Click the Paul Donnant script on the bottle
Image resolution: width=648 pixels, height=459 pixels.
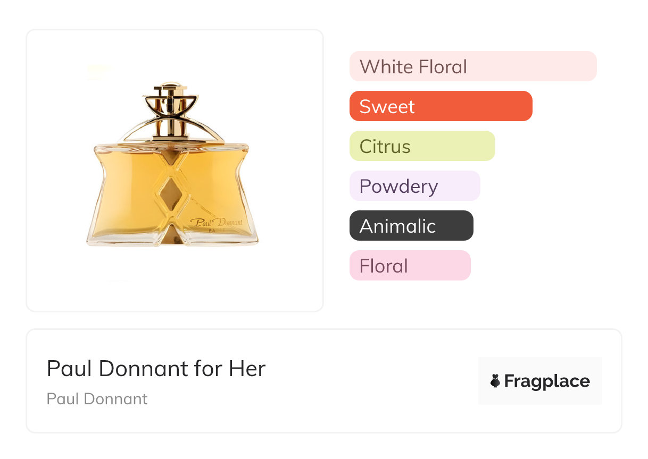pyautogui.click(x=216, y=222)
